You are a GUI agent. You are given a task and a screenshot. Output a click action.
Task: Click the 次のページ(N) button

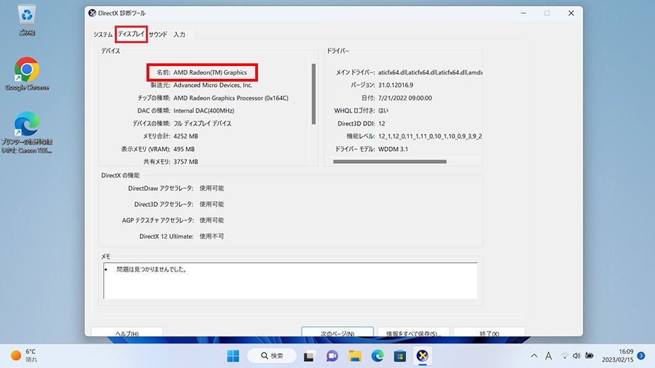pyautogui.click(x=338, y=332)
